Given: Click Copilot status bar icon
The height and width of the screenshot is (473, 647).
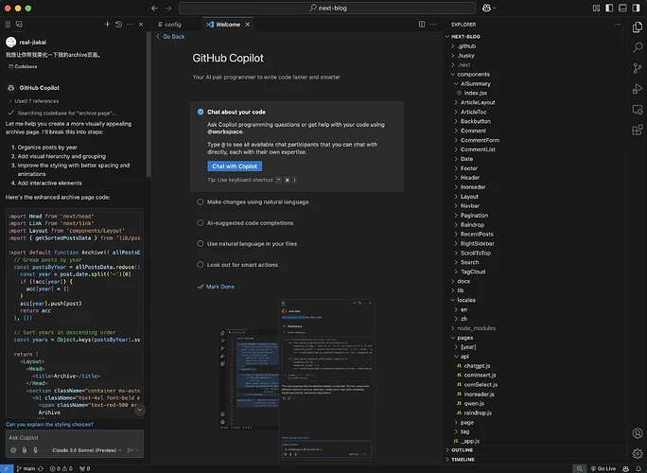Looking at the screenshot, I should click(626, 468).
